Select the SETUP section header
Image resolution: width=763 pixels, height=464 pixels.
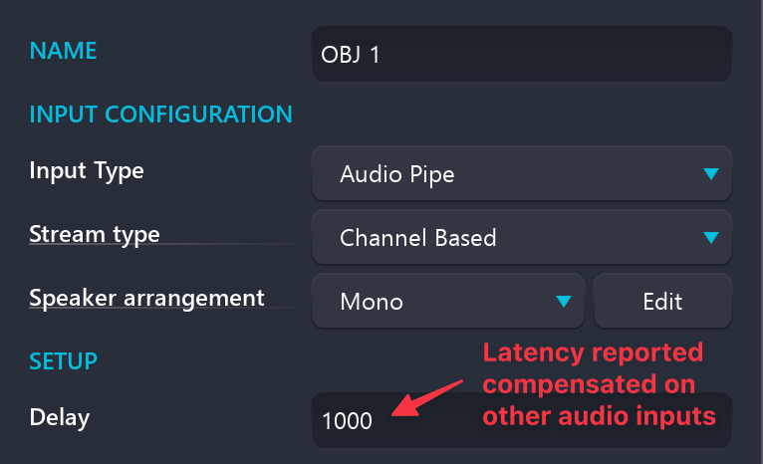click(63, 358)
